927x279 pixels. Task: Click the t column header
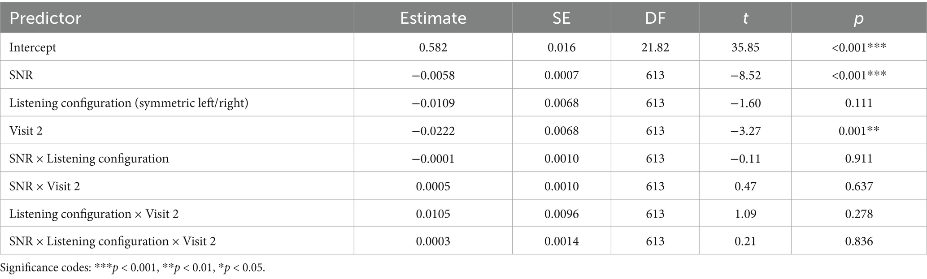[745, 18]
